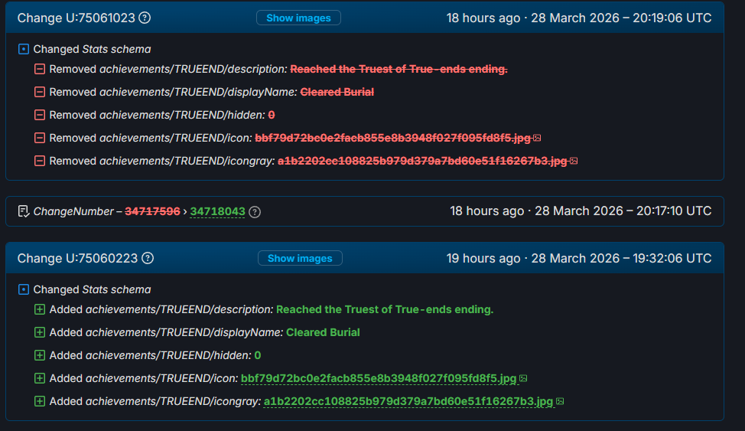Click image preview icon after added a1b2202cc jpg

coord(560,401)
